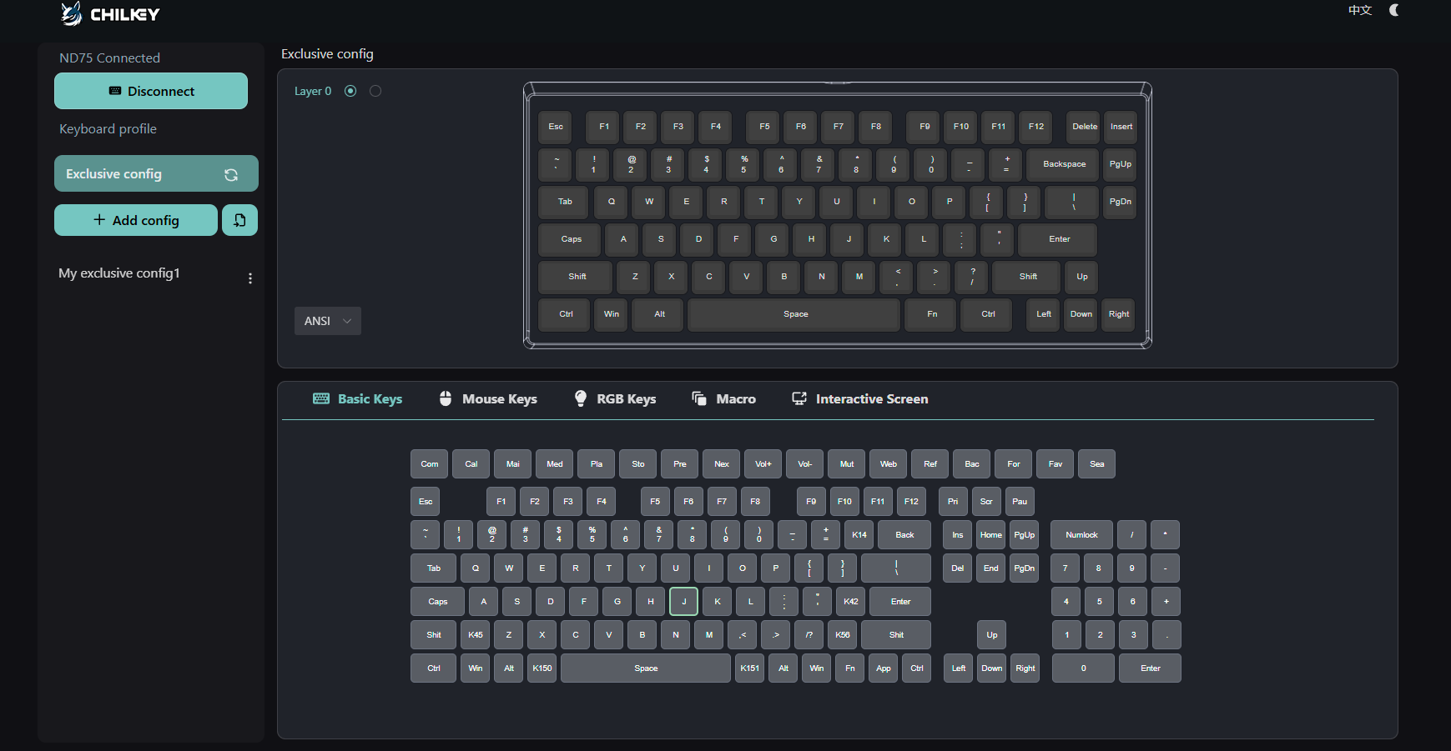Select PgDn key on keyboard preview
Viewport: 1451px width, 751px height.
[1120, 202]
